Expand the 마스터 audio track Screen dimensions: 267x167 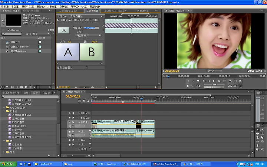79,149
